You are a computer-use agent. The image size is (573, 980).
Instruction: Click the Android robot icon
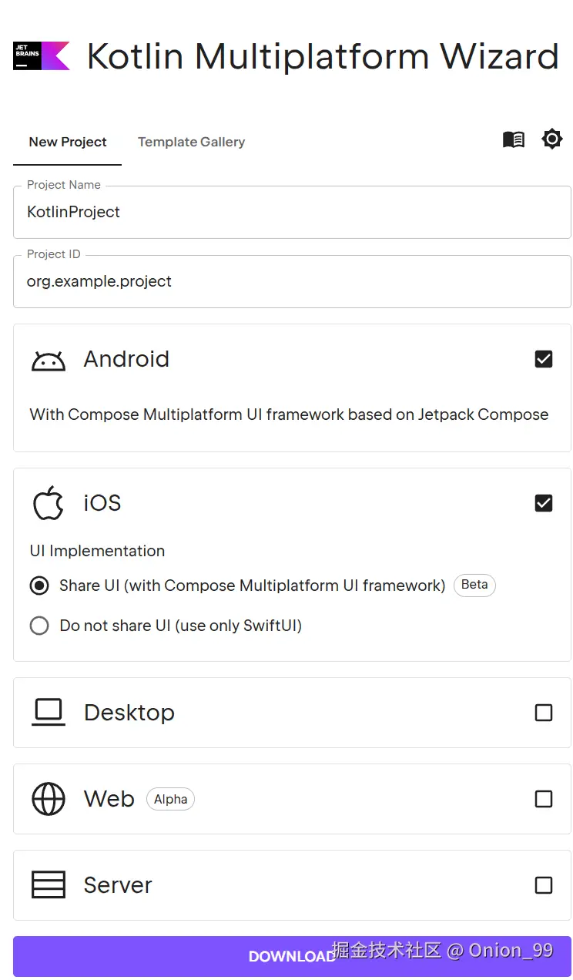(49, 360)
